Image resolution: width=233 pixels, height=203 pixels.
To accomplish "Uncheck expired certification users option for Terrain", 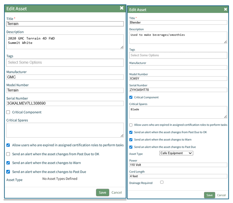I will point(8,145).
